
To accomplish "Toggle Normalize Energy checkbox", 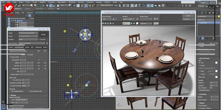I will tap(199, 90).
